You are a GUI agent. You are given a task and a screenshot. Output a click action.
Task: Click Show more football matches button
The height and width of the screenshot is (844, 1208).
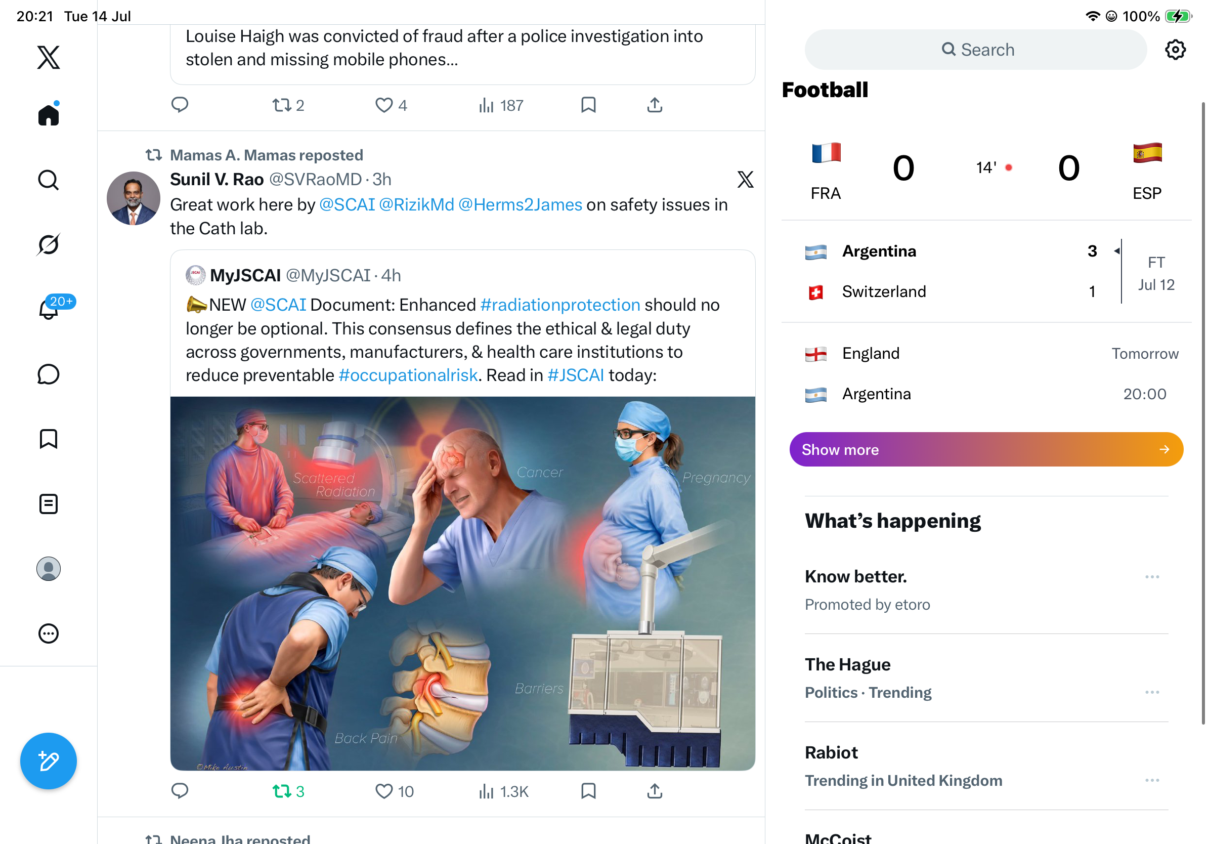986,449
